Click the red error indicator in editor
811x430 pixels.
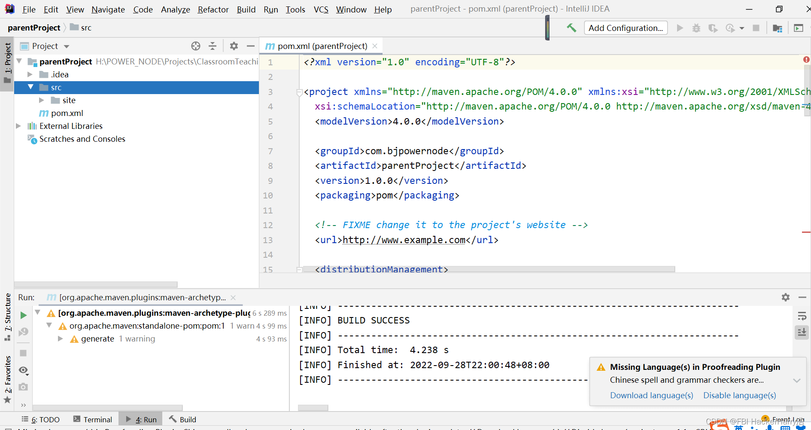[x=806, y=59]
